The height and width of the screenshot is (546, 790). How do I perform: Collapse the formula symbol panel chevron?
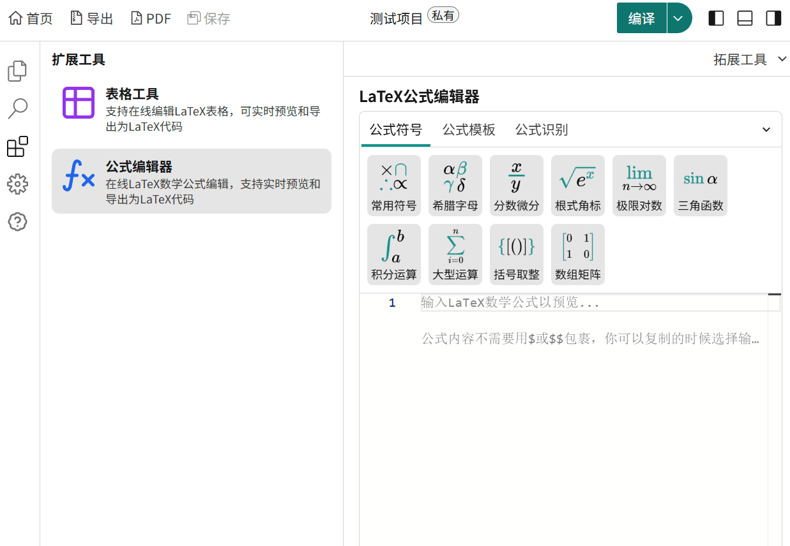[x=766, y=129]
